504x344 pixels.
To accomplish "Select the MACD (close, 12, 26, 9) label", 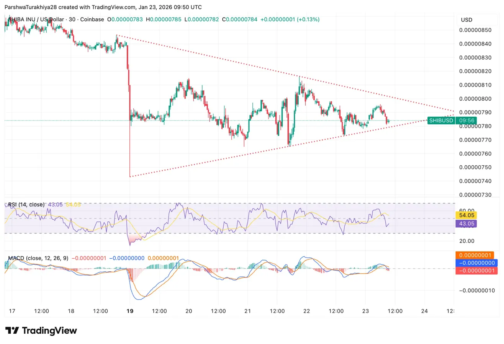I will click(x=38, y=258).
